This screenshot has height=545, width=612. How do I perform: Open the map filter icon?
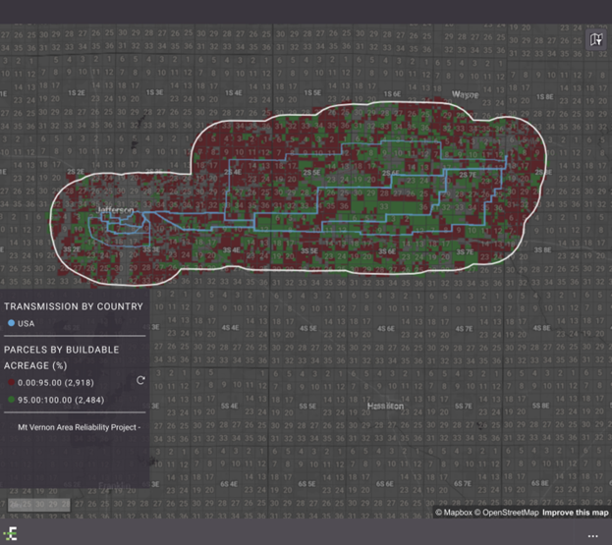(595, 40)
